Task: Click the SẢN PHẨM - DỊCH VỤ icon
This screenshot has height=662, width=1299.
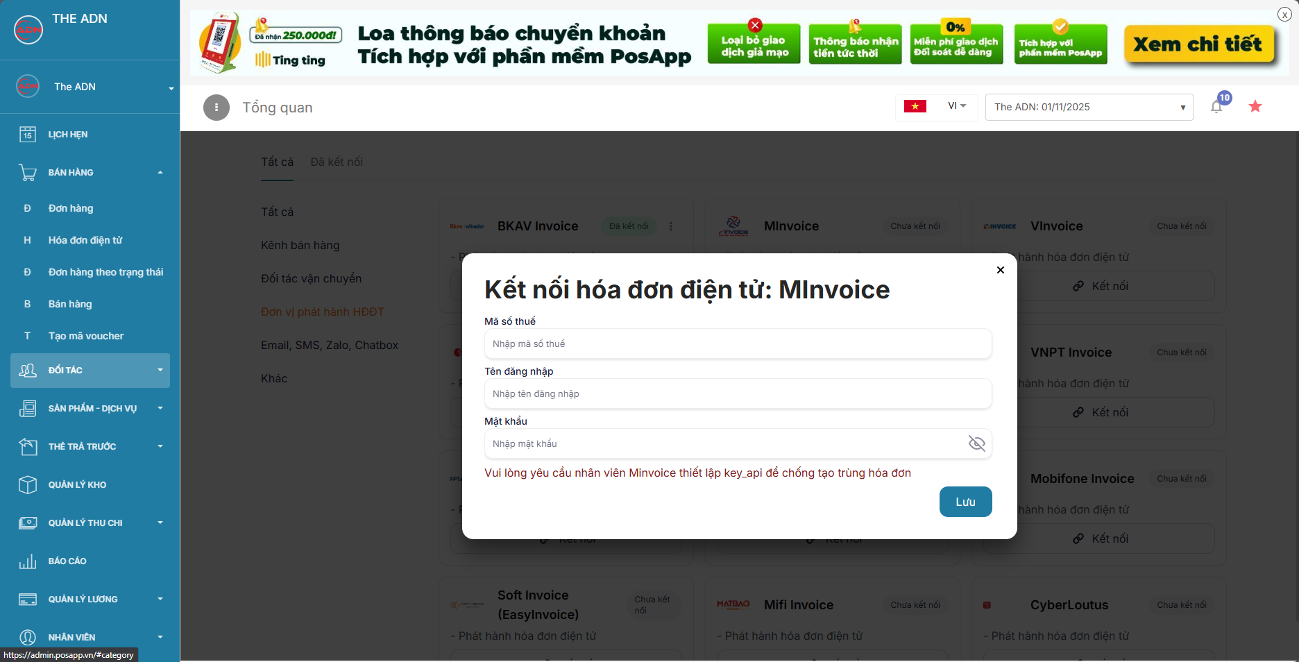Action: tap(28, 409)
